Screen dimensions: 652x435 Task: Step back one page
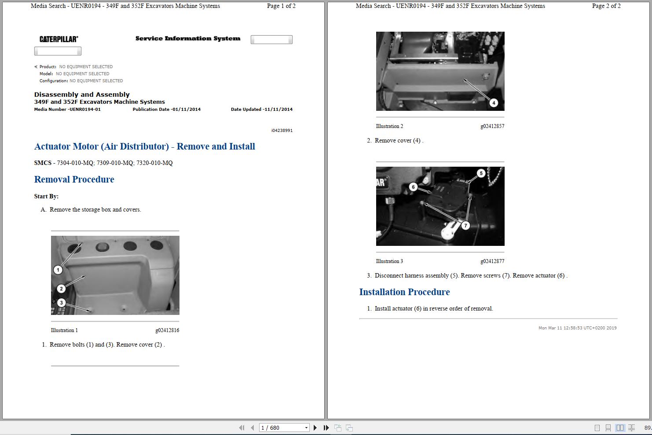coord(252,428)
